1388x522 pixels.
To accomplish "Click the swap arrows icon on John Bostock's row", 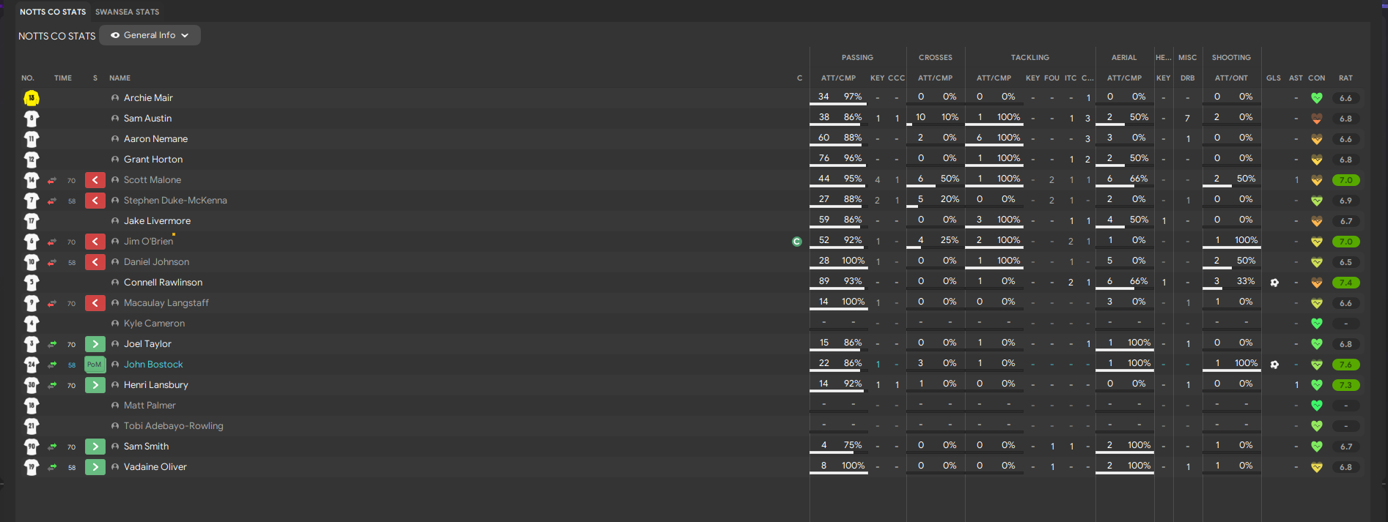I will 52,365.
